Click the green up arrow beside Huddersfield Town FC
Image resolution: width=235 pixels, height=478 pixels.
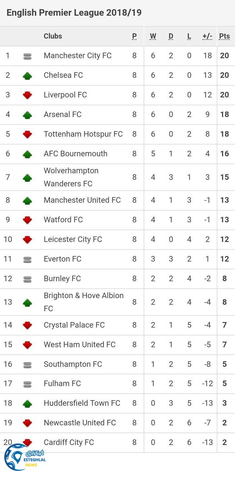tap(27, 404)
